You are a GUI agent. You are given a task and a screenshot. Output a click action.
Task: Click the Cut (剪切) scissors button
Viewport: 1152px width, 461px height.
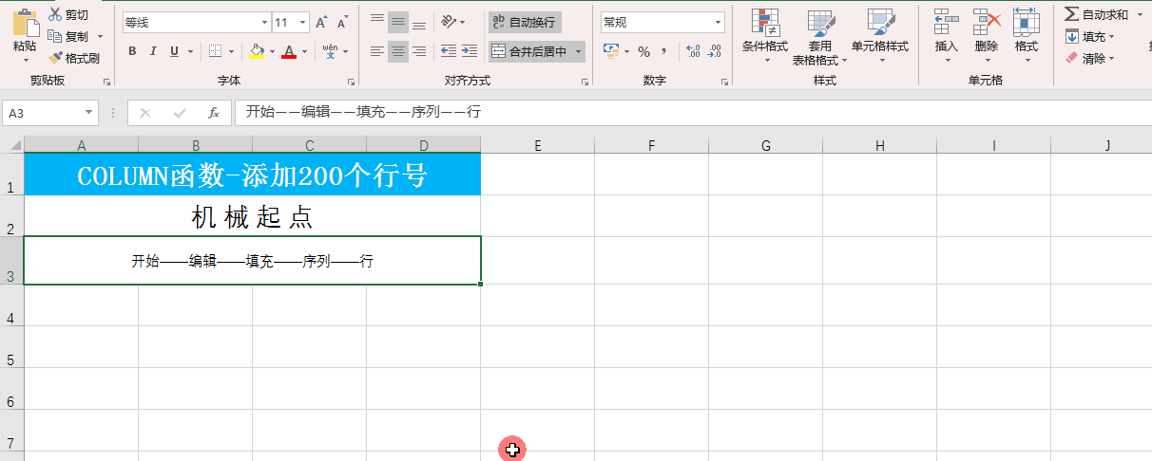[69, 14]
